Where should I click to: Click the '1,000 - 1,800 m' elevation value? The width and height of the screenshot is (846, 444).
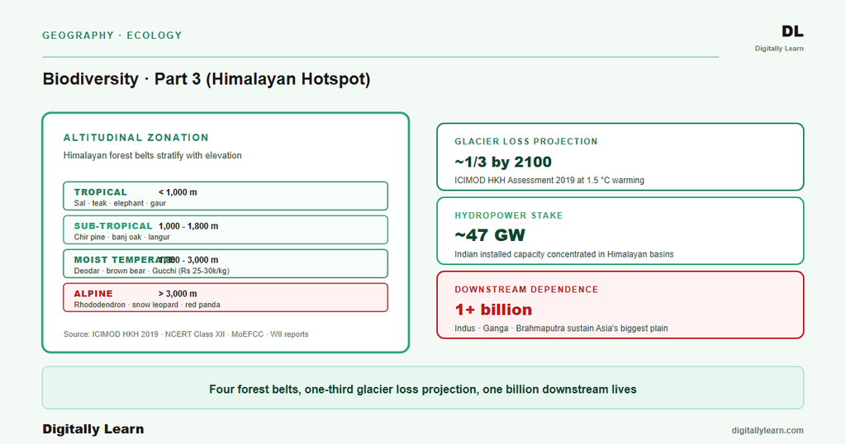click(188, 226)
